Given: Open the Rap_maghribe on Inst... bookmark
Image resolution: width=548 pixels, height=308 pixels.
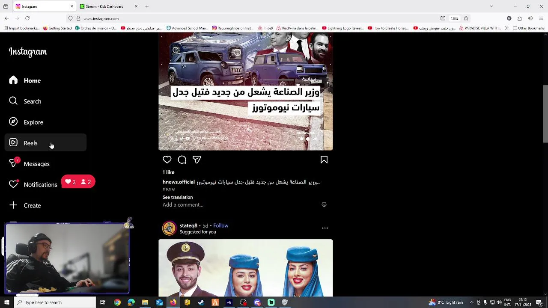Looking at the screenshot, I should click(233, 28).
